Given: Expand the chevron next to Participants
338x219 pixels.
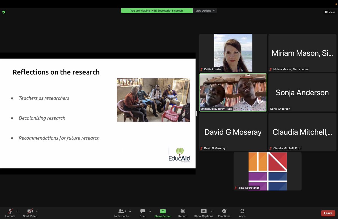Looking at the screenshot, I should (130, 211).
